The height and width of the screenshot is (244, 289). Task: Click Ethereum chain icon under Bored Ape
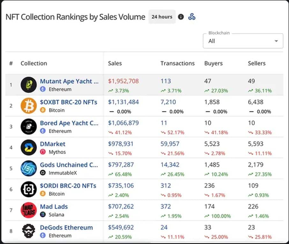(43, 131)
